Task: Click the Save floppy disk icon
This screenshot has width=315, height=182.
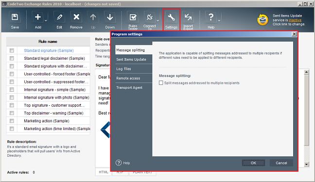Action: coord(15,17)
